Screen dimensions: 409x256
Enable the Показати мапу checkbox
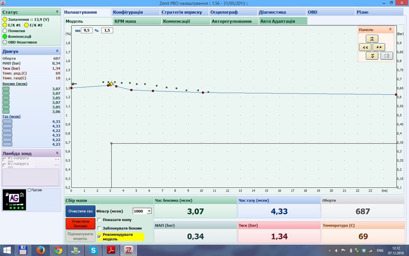[99, 220]
